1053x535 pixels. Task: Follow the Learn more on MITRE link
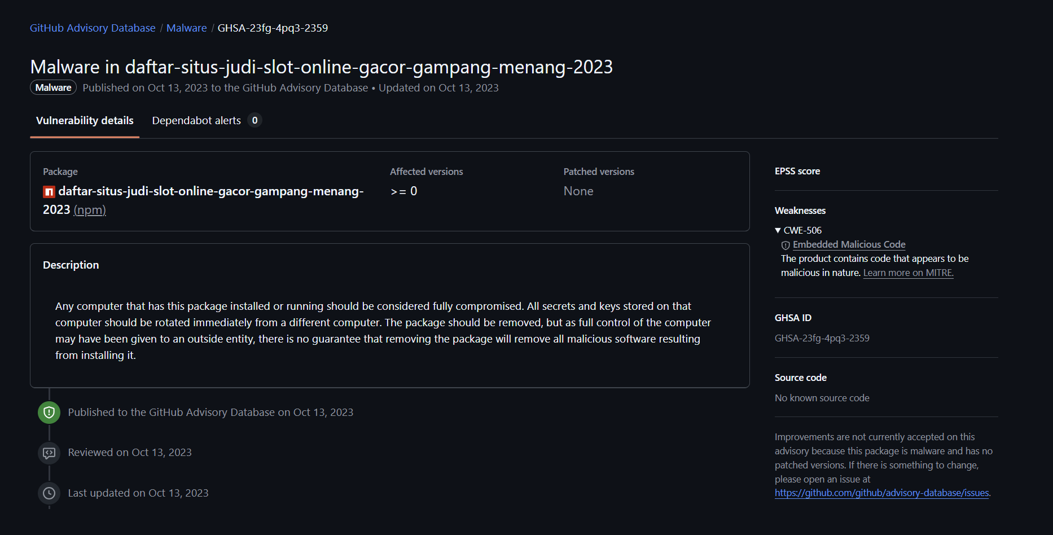click(908, 273)
